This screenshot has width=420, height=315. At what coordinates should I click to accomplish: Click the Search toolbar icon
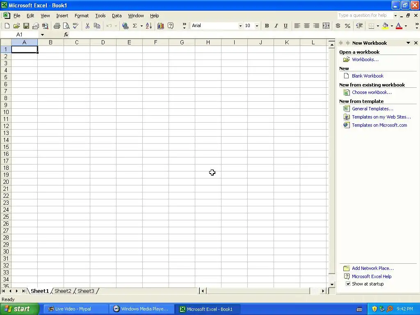tap(45, 26)
